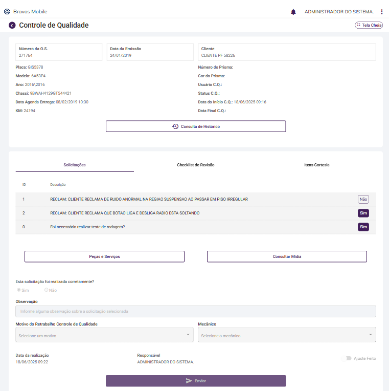This screenshot has width=389, height=391.
Task: Click the back arrow beside Controle de Qualidade
Action: [x=12, y=25]
